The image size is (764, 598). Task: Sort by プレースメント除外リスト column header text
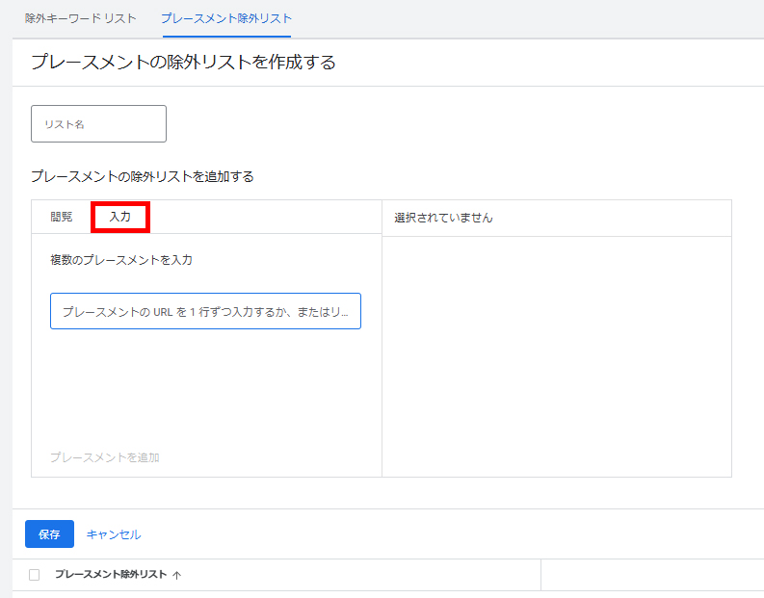tap(112, 575)
